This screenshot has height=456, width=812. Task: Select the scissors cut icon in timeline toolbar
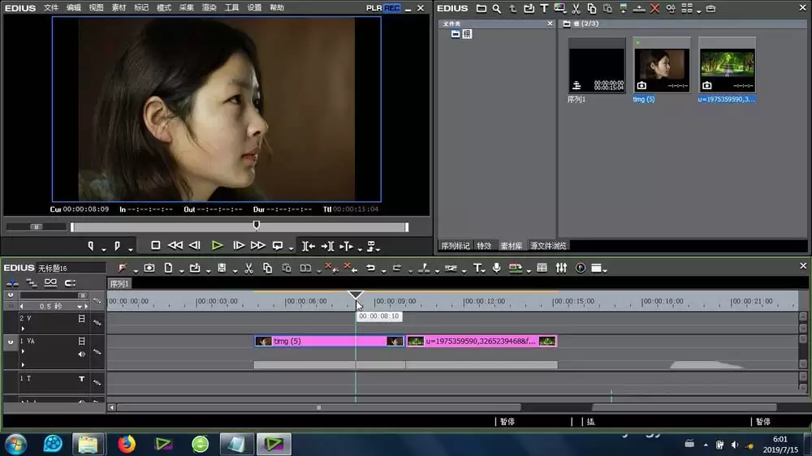pos(248,268)
